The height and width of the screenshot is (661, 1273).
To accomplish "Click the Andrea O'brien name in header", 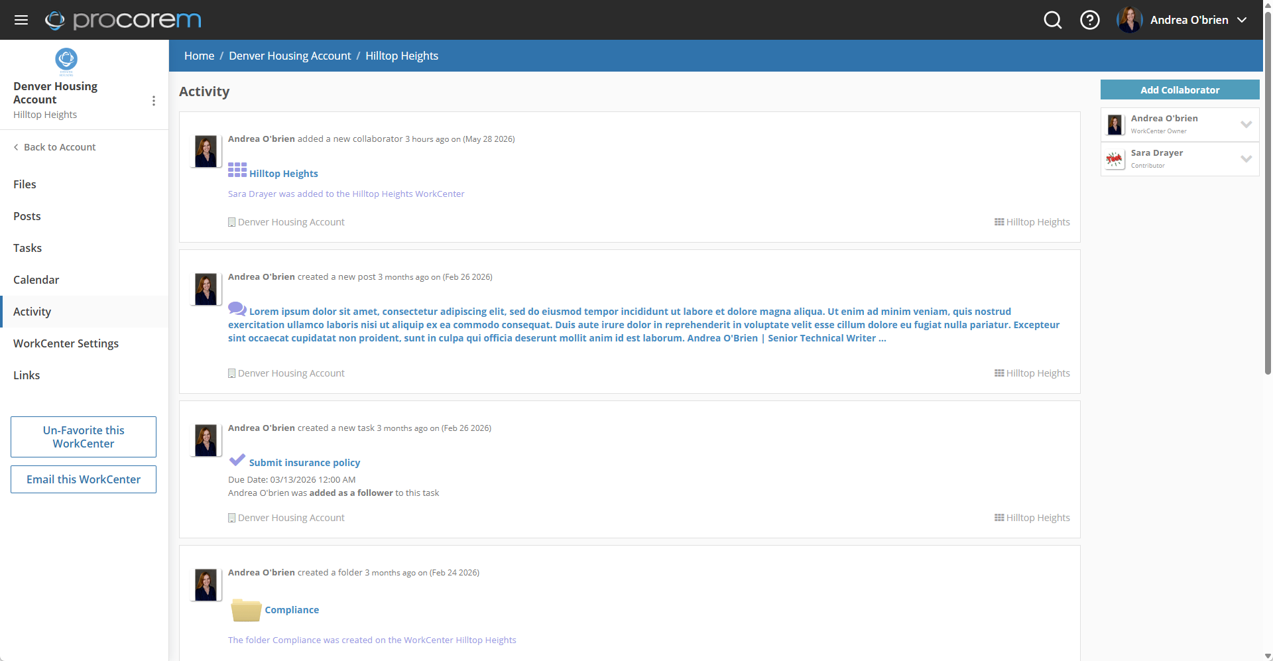I will tap(1189, 20).
